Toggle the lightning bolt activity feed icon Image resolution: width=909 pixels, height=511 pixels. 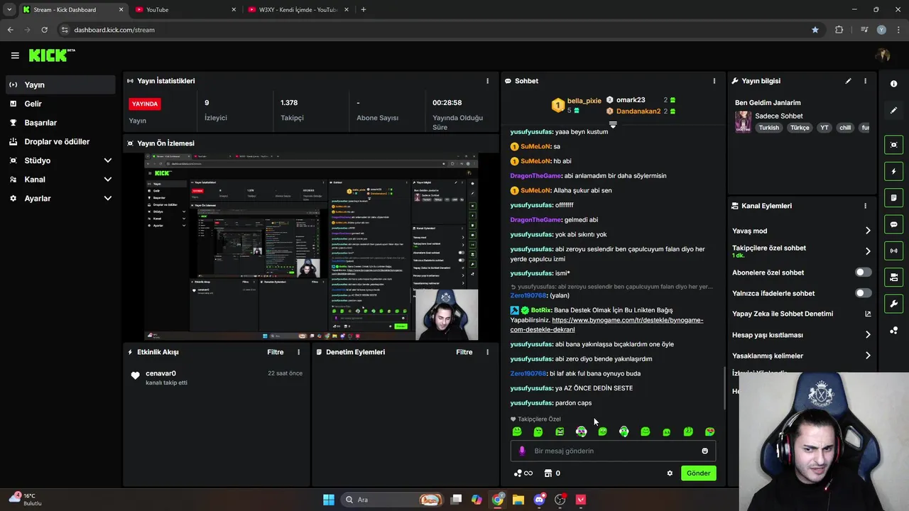point(893,171)
